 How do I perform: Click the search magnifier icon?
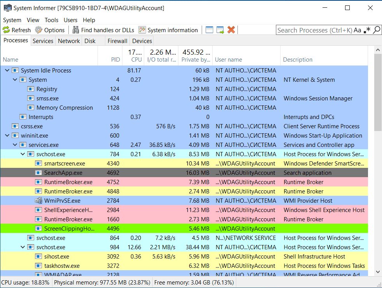coord(377,30)
